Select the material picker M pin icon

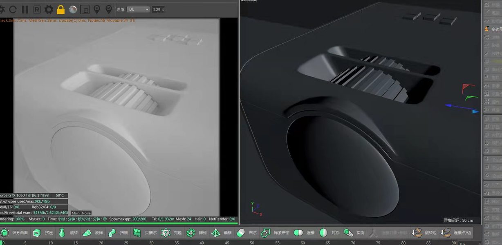[109, 9]
